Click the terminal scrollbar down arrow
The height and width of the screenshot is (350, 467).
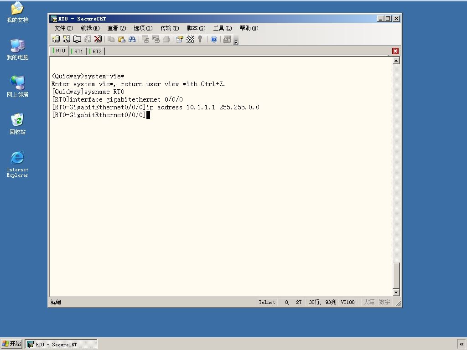396,293
